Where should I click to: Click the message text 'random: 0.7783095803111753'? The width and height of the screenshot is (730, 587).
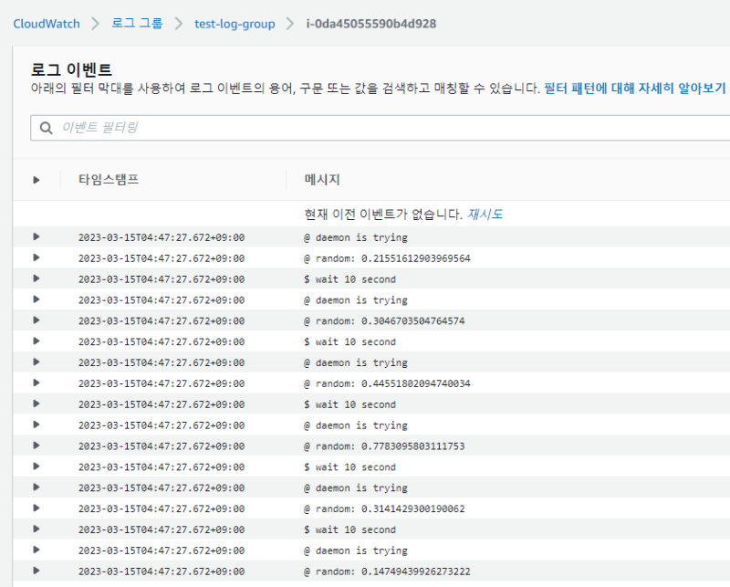[390, 446]
